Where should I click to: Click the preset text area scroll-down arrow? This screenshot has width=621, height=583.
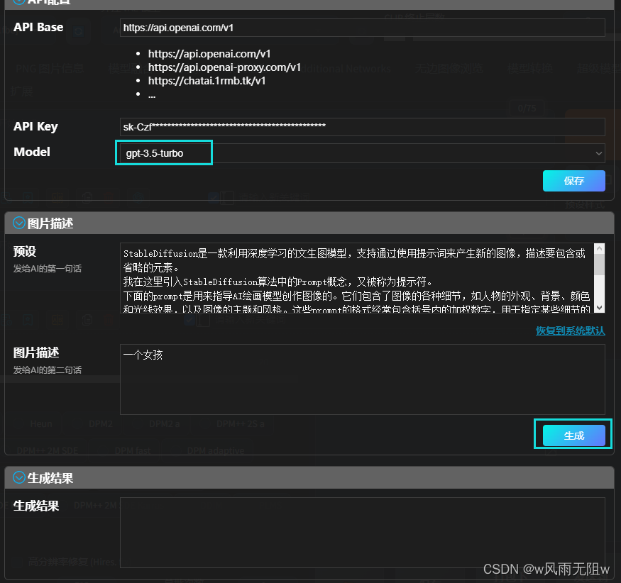coord(599,308)
